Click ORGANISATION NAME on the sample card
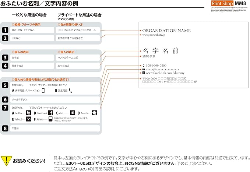Screen dimensions: 250x172 coord(166,31)
